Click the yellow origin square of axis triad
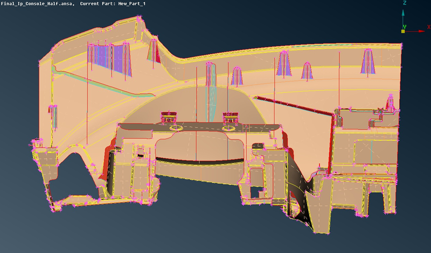This screenshot has height=253, width=431. pos(403,32)
